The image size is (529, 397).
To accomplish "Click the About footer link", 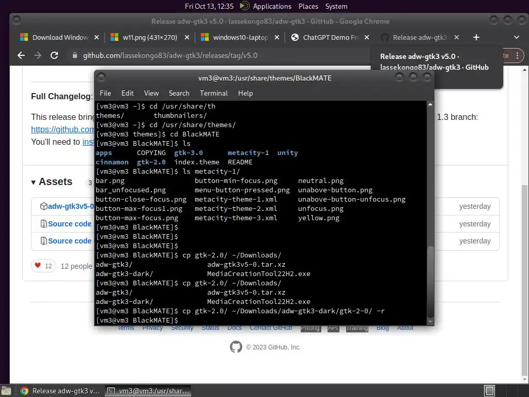I will click(405, 328).
